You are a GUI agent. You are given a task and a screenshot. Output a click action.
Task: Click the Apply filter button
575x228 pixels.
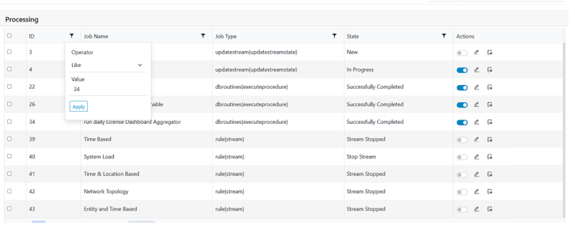pos(79,106)
